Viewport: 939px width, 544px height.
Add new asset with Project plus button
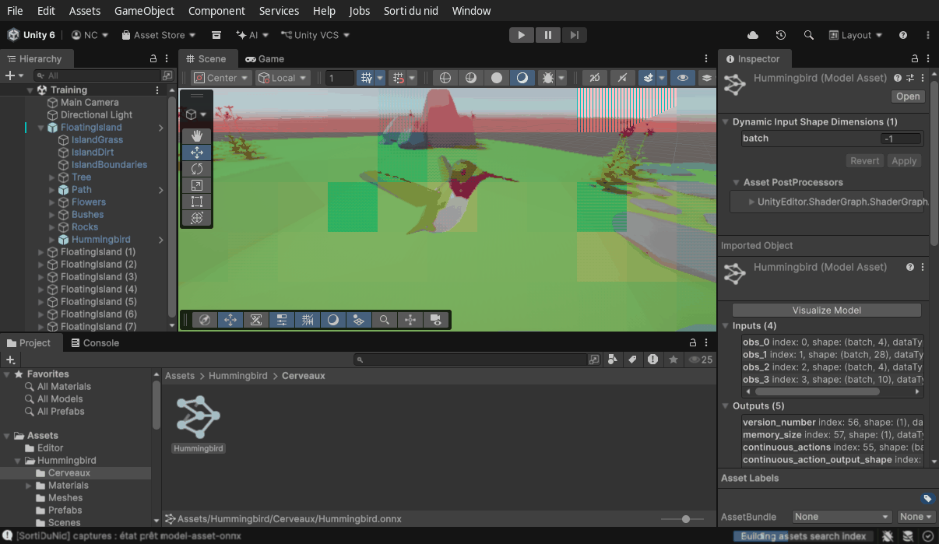pyautogui.click(x=10, y=360)
